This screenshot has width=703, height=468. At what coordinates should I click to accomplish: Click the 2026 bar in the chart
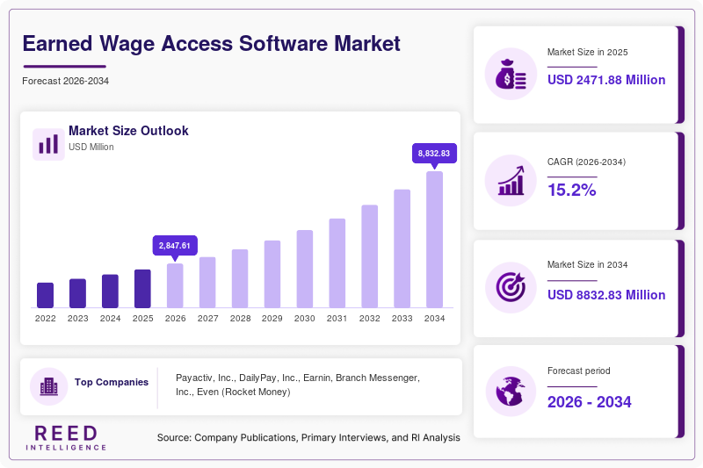175,285
